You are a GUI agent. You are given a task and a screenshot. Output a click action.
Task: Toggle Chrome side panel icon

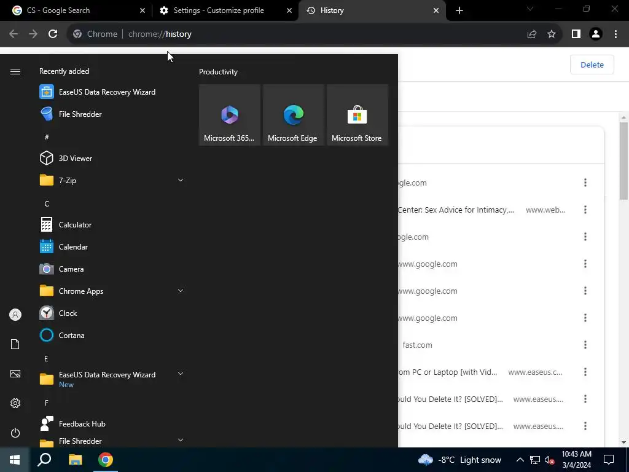pos(576,34)
